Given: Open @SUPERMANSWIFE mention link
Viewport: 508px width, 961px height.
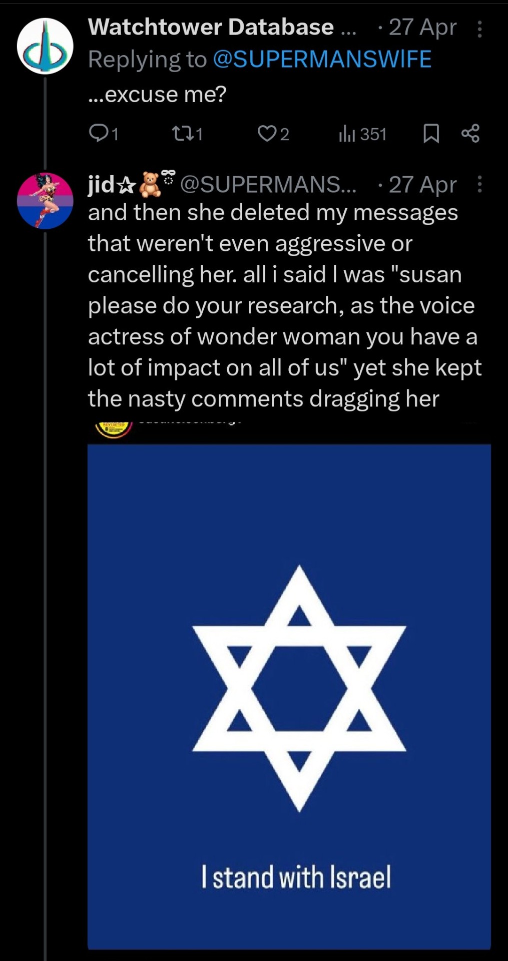Looking at the screenshot, I should [322, 59].
